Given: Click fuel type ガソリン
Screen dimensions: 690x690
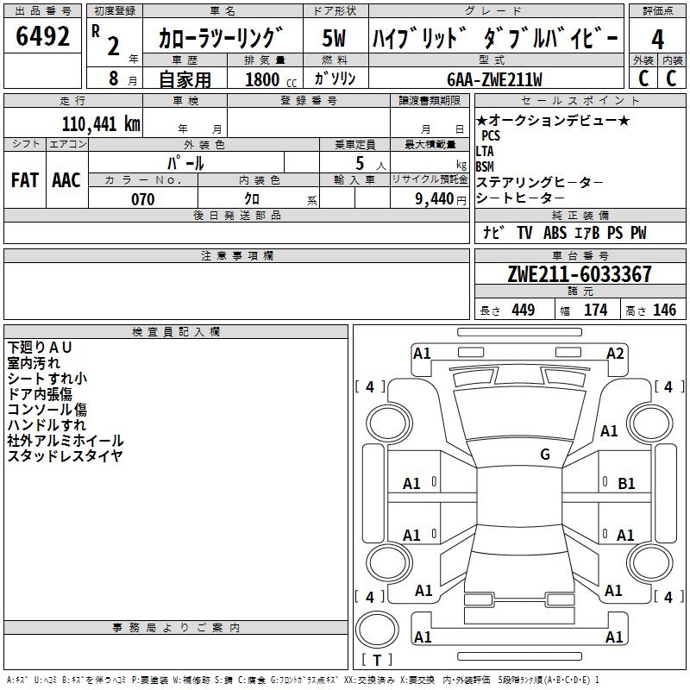Looking at the screenshot, I should [x=336, y=78].
